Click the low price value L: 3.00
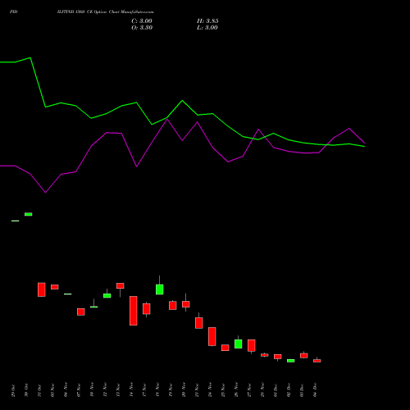 [x=207, y=28]
